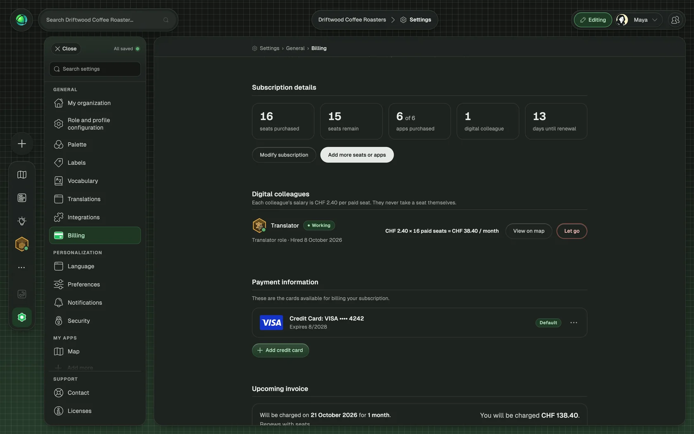Click the plus icon in left rail
The height and width of the screenshot is (434, 694).
point(22,143)
